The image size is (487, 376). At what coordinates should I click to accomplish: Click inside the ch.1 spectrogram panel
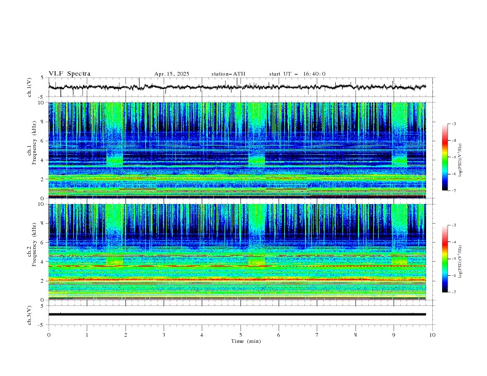coord(237,150)
